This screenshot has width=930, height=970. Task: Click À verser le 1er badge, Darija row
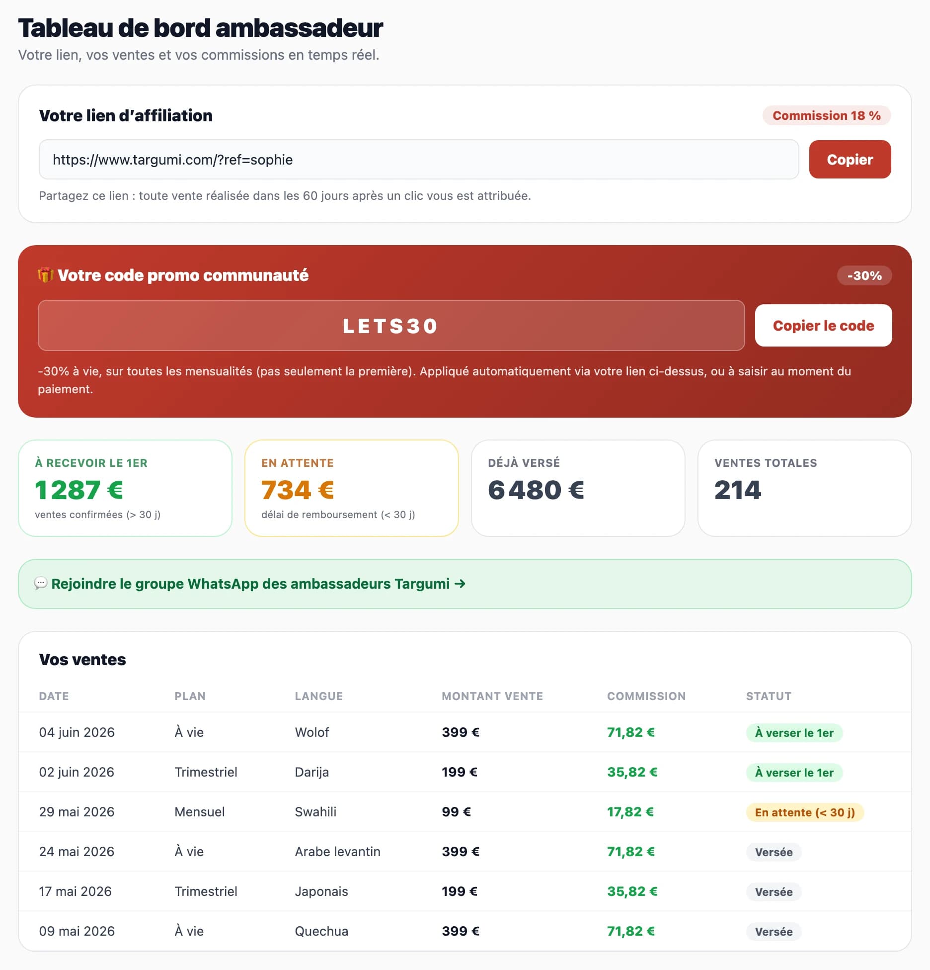[794, 773]
